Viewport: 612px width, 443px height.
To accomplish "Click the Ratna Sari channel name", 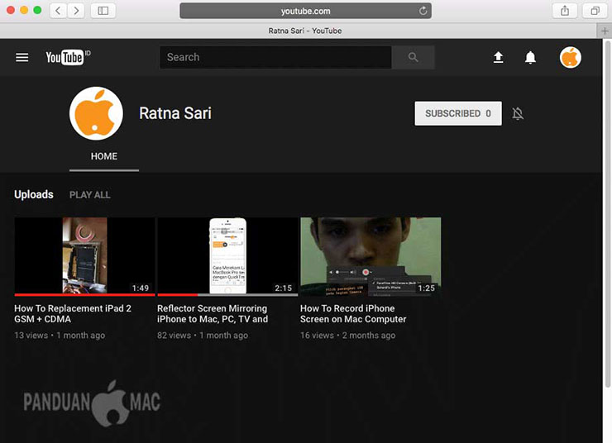I will pos(175,113).
